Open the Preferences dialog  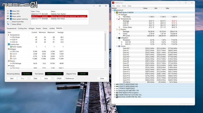pyautogui.click(x=70, y=78)
